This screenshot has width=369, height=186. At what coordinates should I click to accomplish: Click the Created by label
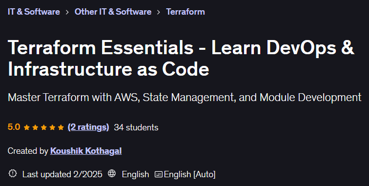(x=28, y=151)
